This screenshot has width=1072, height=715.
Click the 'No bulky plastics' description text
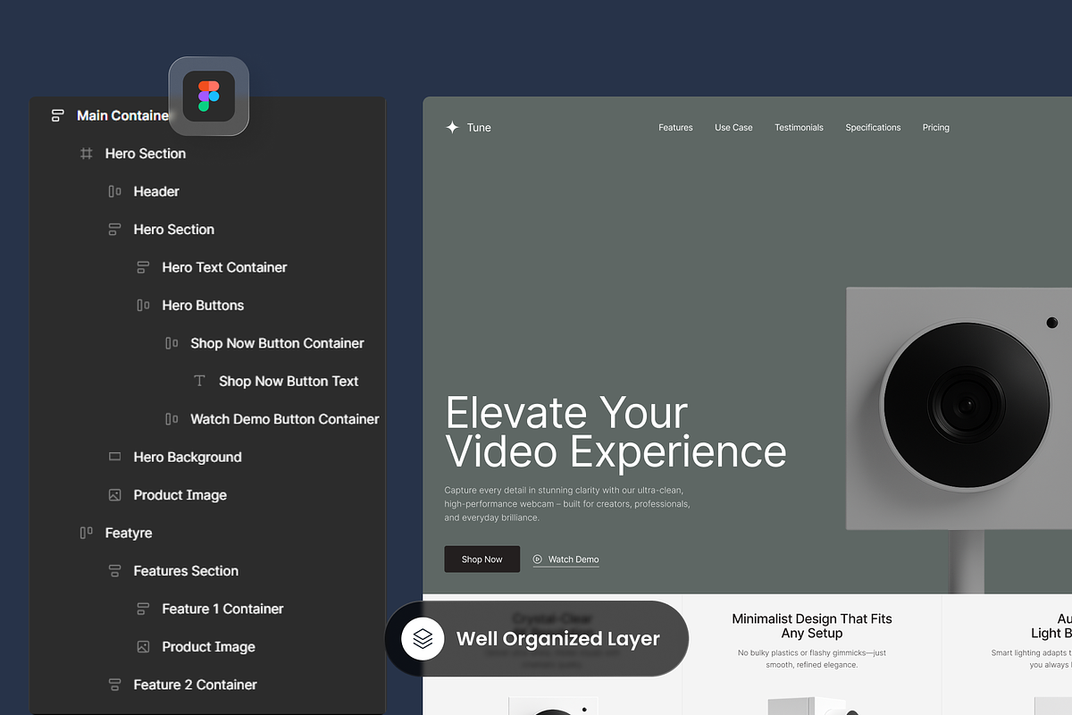812,659
